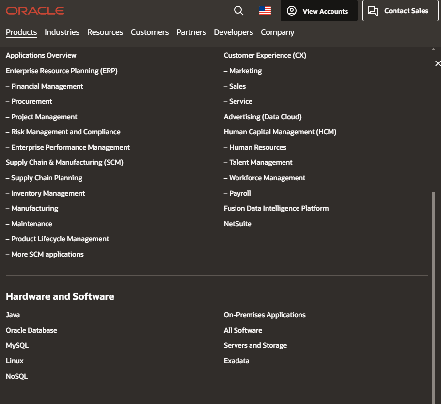The height and width of the screenshot is (404, 441).
Task: Open the Exadata link
Action: click(236, 361)
